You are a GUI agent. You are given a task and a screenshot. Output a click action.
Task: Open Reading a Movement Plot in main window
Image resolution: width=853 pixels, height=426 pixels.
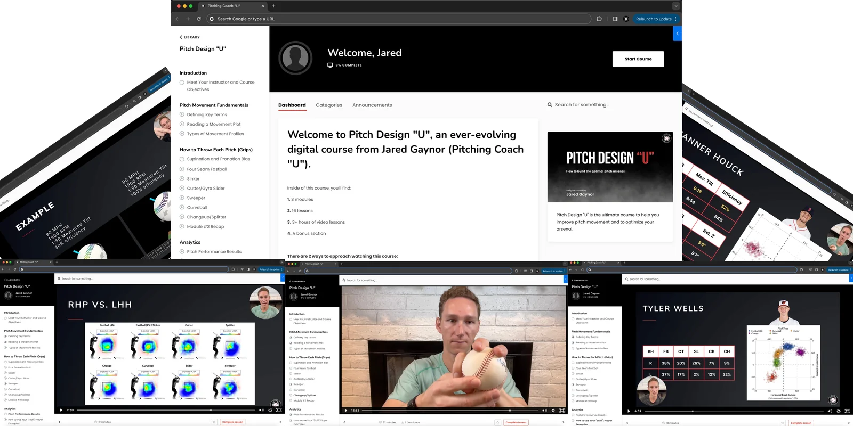point(214,124)
